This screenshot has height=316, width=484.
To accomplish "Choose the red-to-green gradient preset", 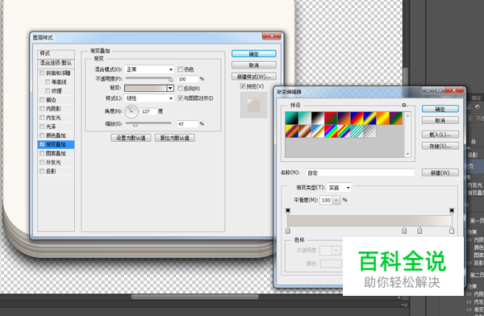I will click(x=331, y=118).
